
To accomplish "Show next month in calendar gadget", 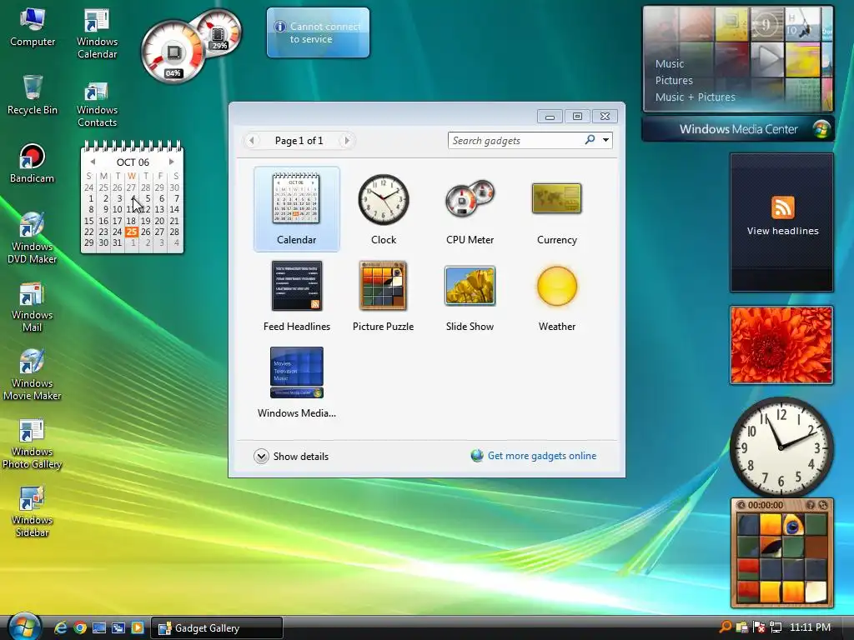I will click(172, 162).
